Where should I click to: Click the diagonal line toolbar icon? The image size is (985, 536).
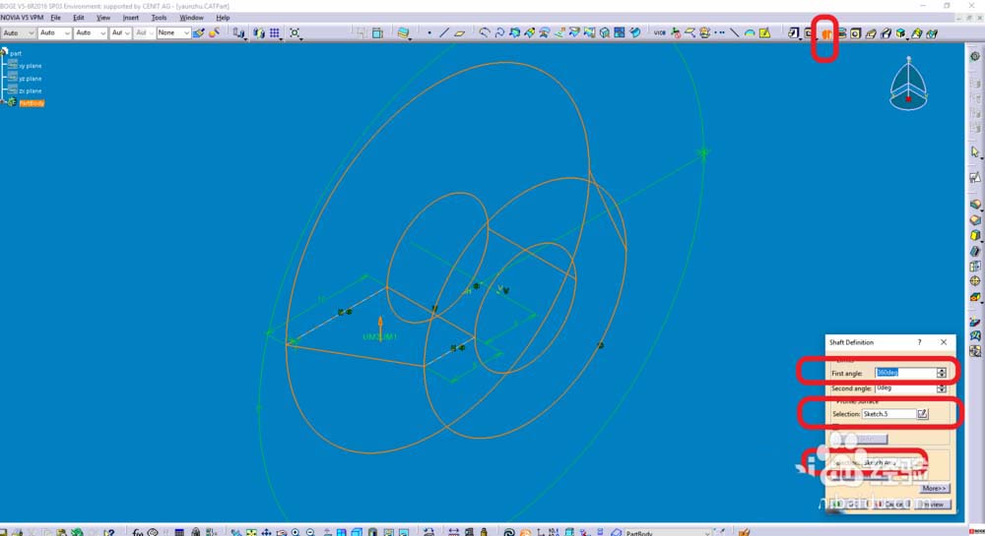tap(734, 32)
